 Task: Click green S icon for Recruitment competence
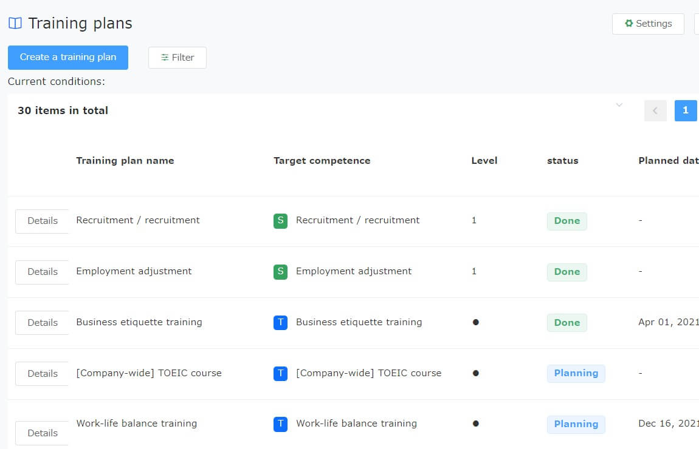(280, 221)
